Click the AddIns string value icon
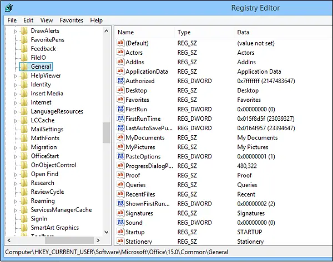Viewport: 333px width, 262px height. click(120, 62)
